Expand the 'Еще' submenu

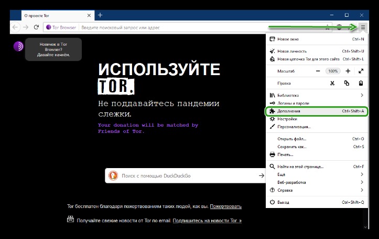pyautogui.click(x=317, y=174)
